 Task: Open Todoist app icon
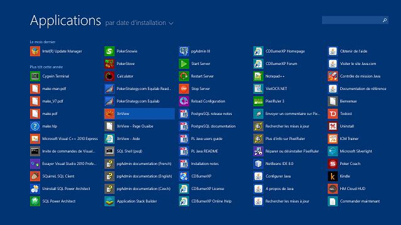333,114
